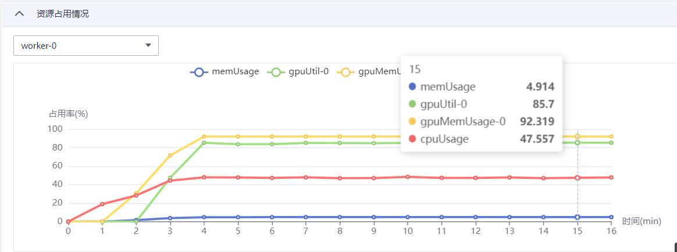
Task: Toggle the gpuUtil-0 series in legend
Action: 299,72
